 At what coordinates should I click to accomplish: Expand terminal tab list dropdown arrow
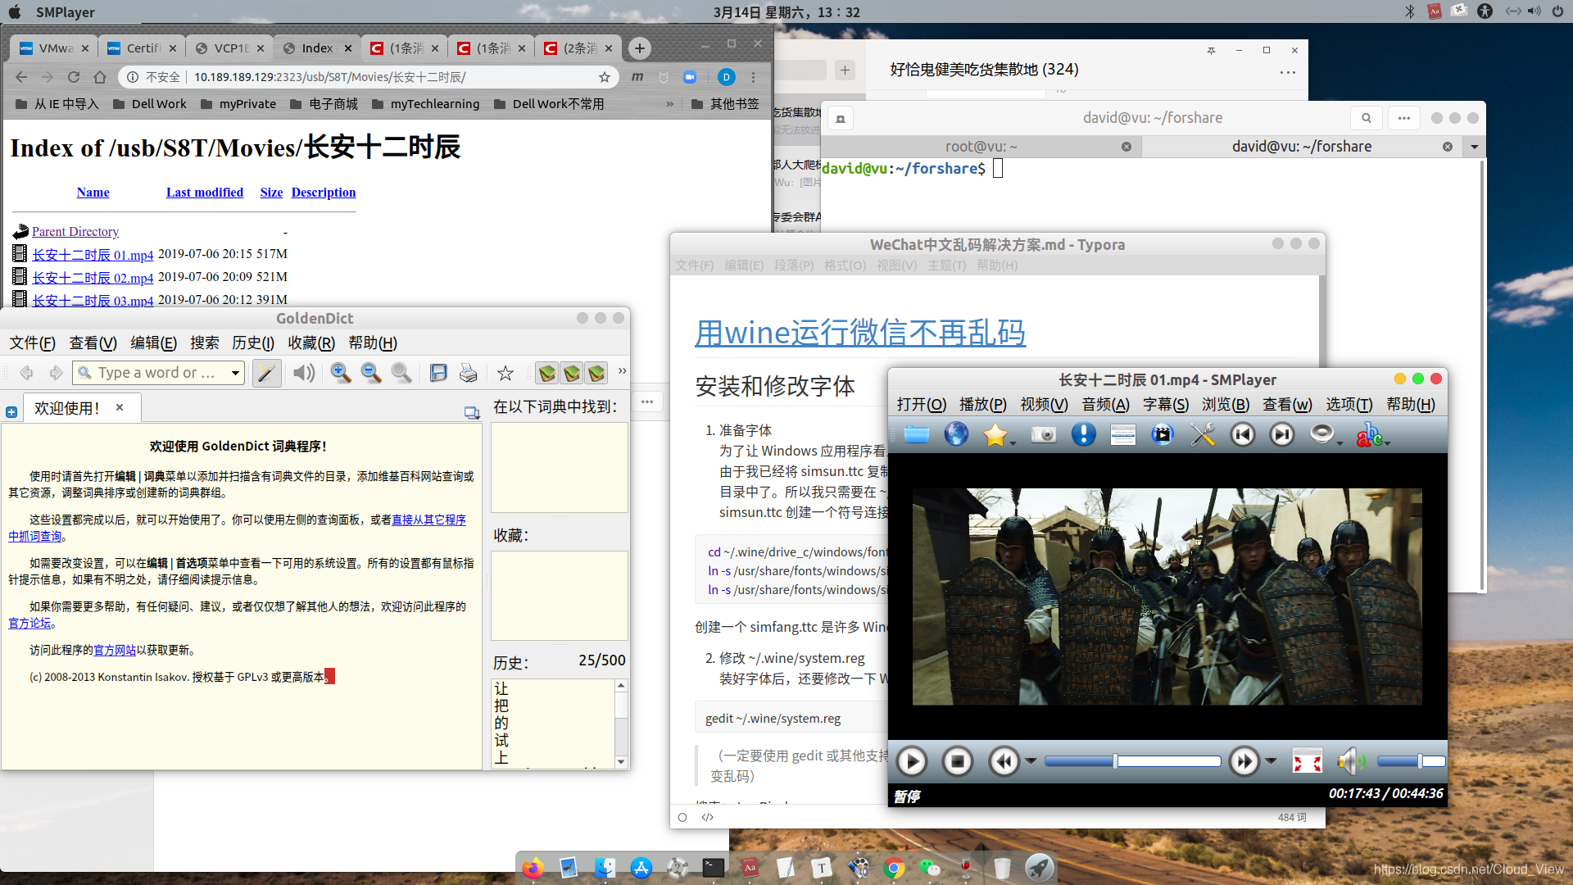[x=1475, y=147]
